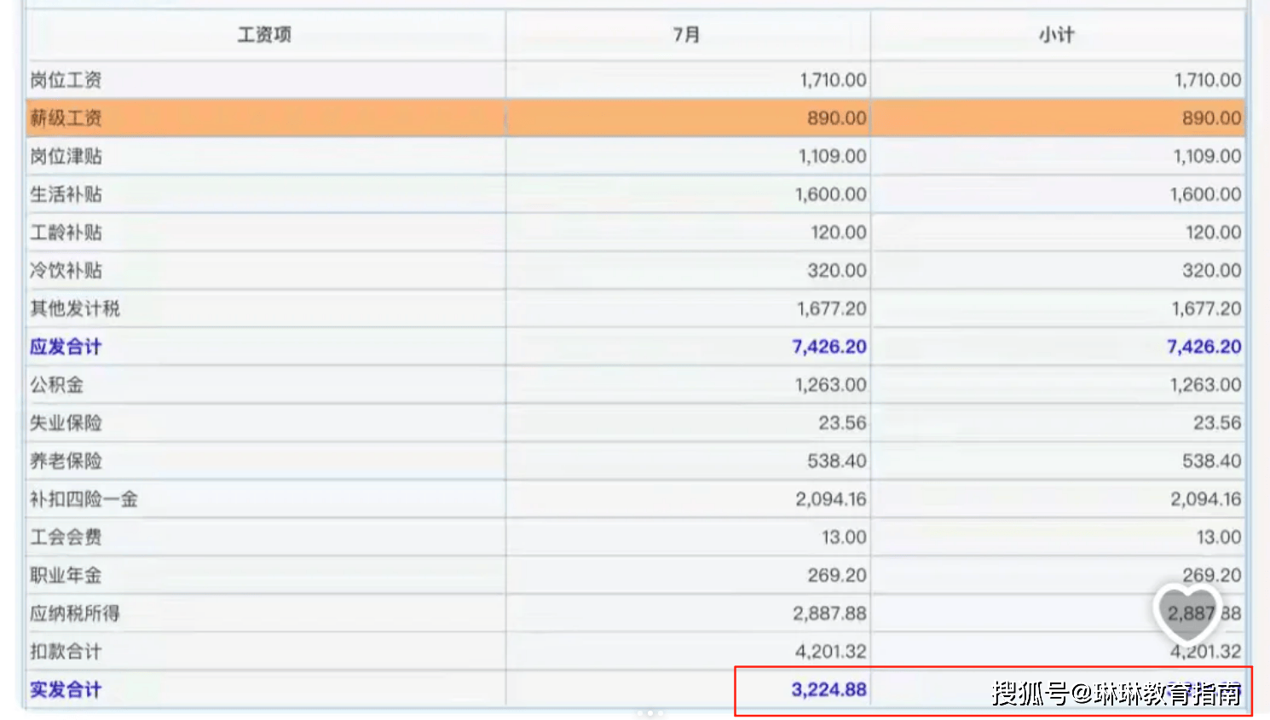This screenshot has width=1270, height=720.
Task: Click the 实发合计 bold label
Action: pyautogui.click(x=66, y=689)
